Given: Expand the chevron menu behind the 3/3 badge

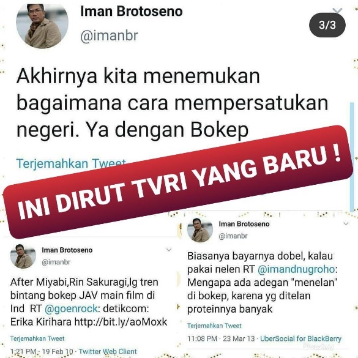Looking at the screenshot, I should tap(337, 10).
